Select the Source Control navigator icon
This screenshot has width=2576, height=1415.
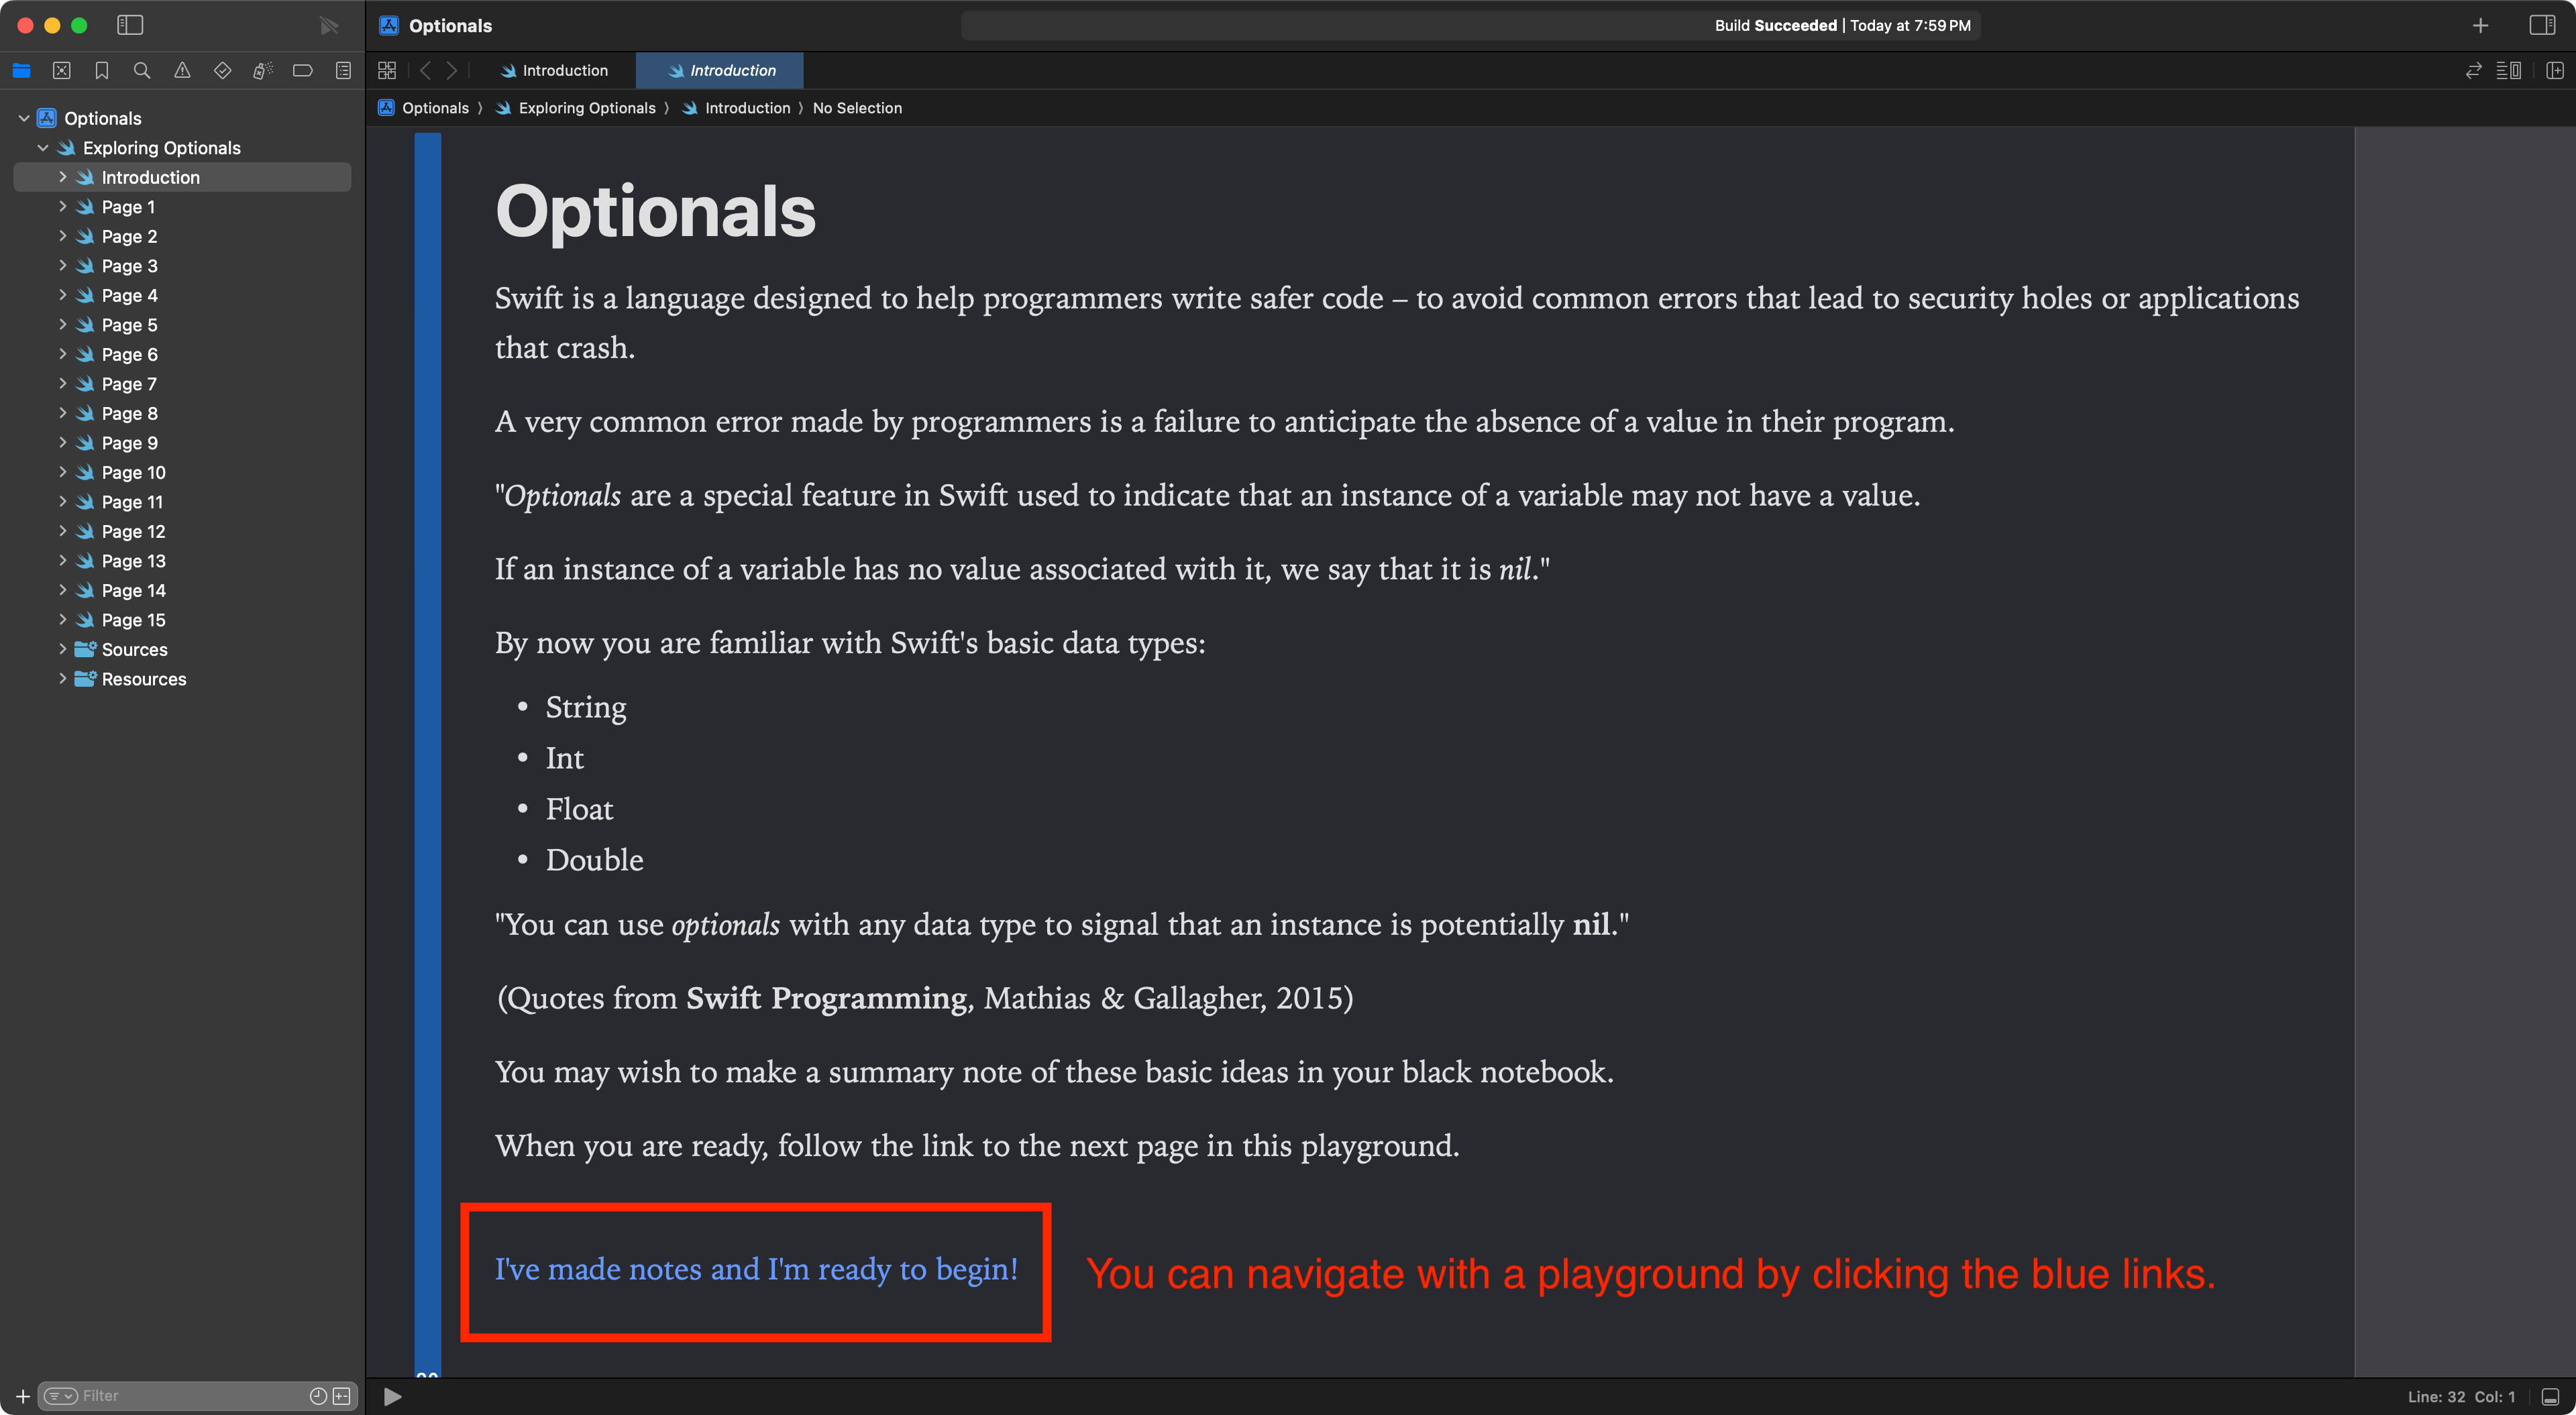[x=62, y=70]
